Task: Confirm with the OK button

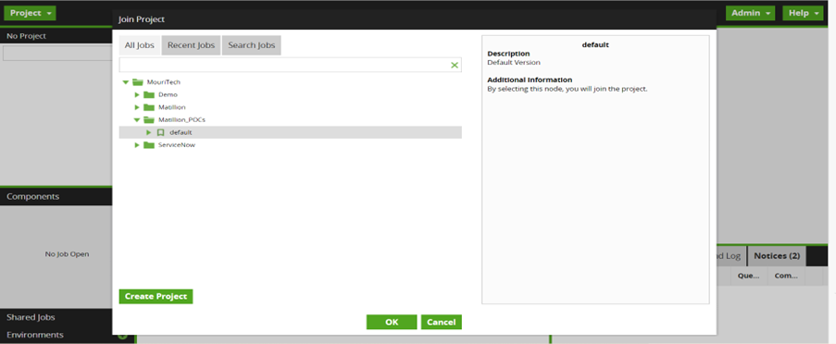Action: 392,322
